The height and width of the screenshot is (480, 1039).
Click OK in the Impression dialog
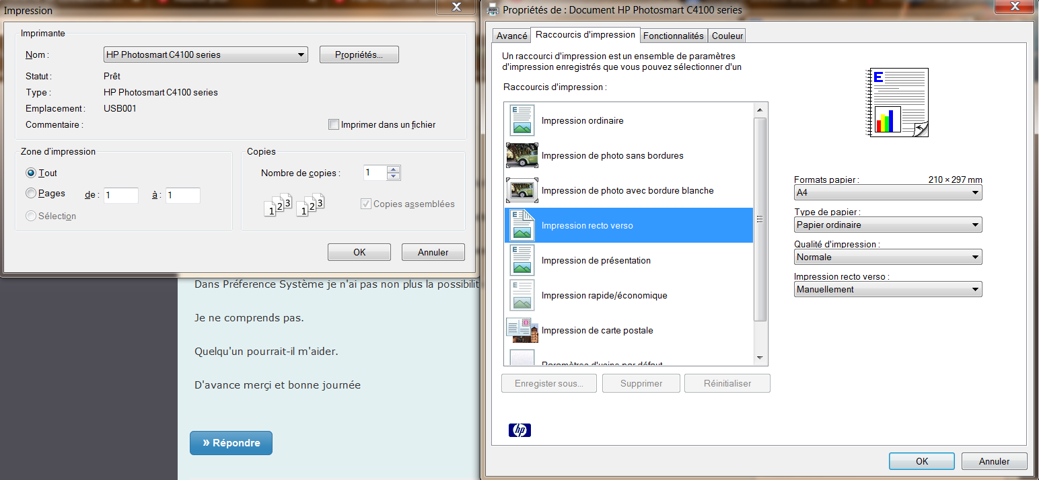pyautogui.click(x=359, y=252)
